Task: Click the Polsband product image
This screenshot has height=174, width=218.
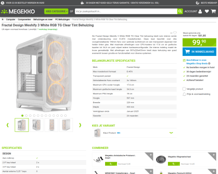Action: pos(98,159)
